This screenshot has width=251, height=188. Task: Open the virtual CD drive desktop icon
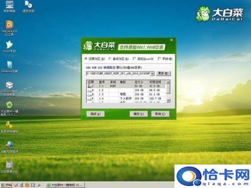pos(28,6)
